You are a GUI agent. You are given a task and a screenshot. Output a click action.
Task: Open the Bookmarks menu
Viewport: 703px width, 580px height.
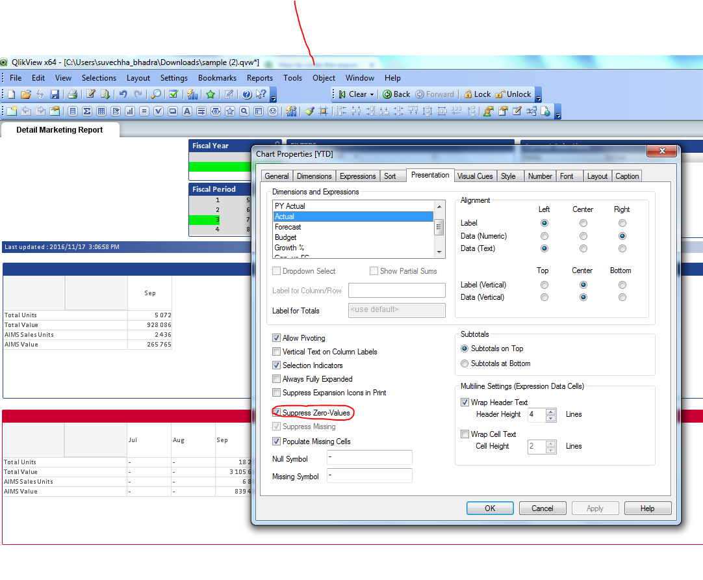tap(217, 78)
